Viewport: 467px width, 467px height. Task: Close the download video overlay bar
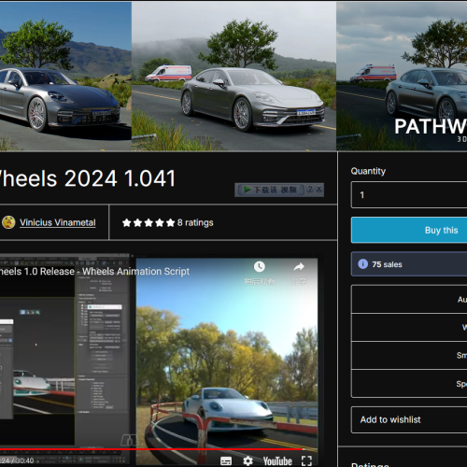tap(319, 189)
